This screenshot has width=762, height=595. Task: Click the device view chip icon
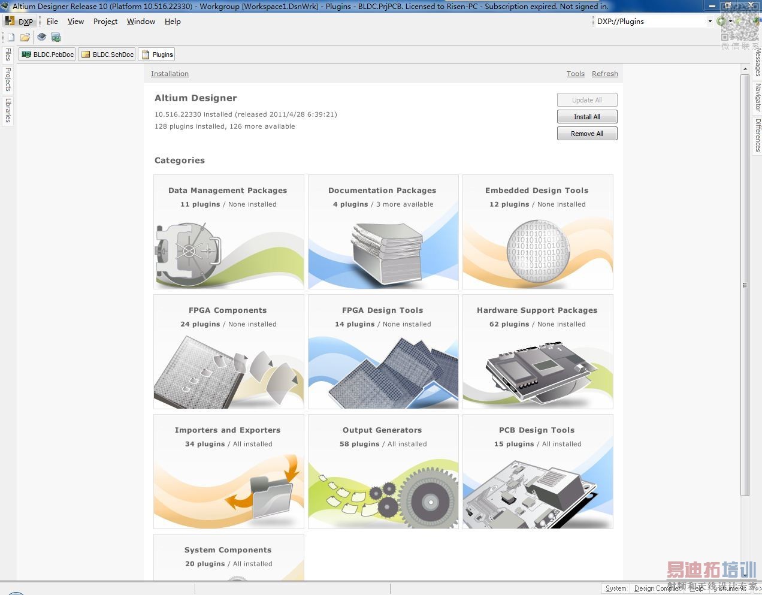(x=41, y=37)
